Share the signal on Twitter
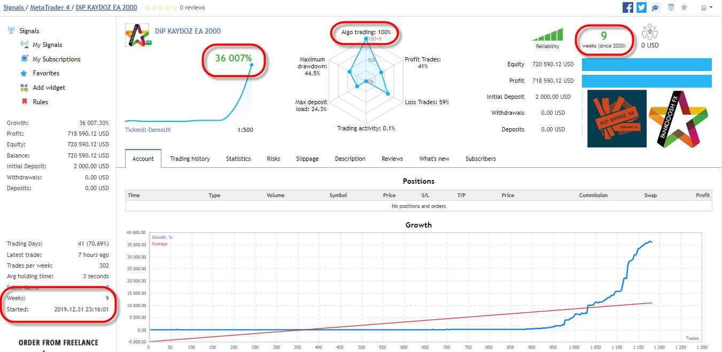The height and width of the screenshot is (352, 722). pos(641,7)
